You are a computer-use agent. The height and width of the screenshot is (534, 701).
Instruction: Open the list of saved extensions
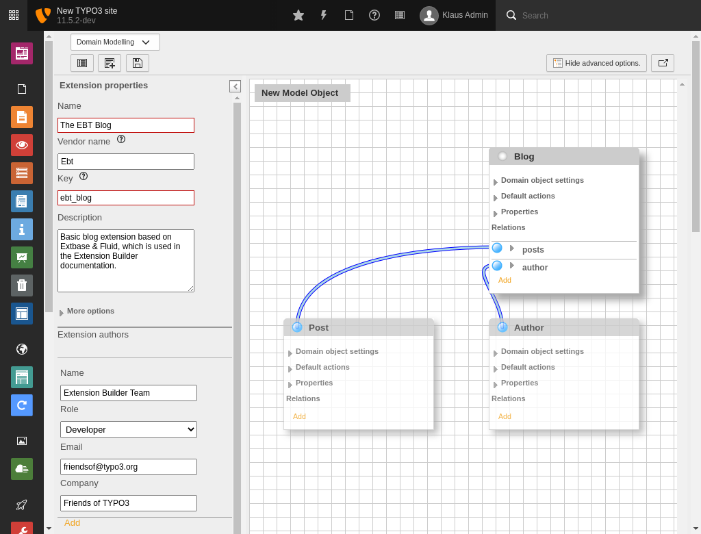[81, 62]
